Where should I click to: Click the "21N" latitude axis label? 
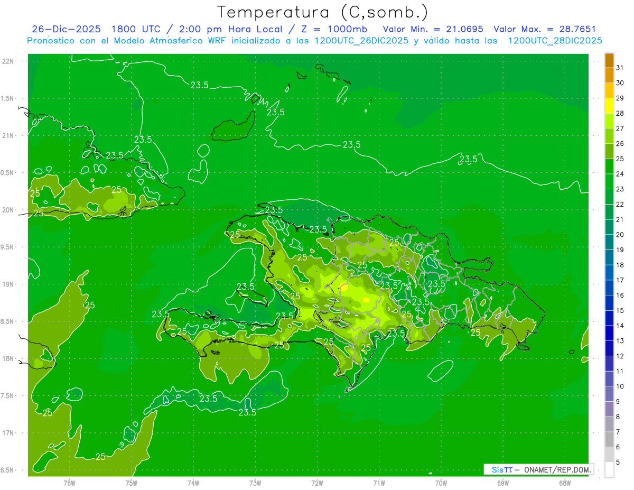click(8, 135)
